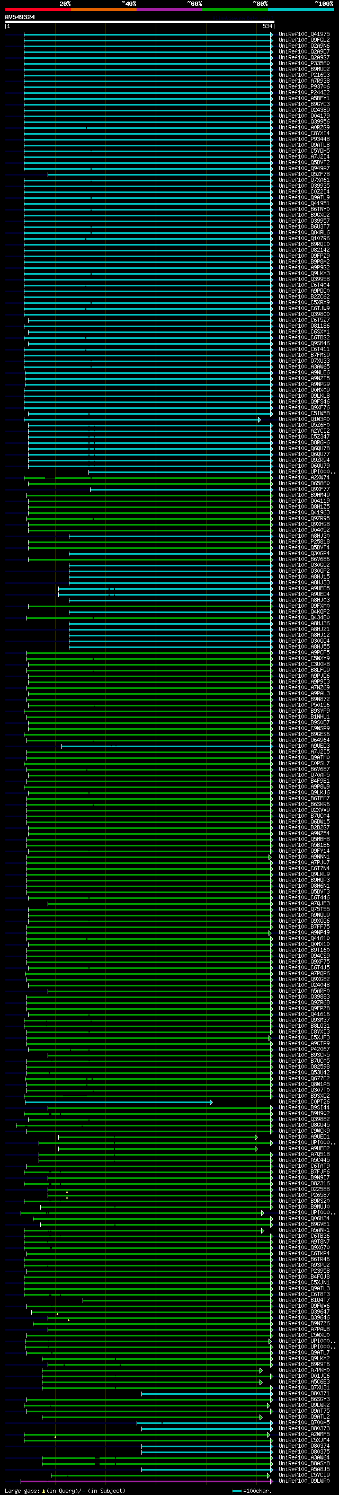
Task: Click the purple ~60% identity legend bar
Action: [170, 10]
